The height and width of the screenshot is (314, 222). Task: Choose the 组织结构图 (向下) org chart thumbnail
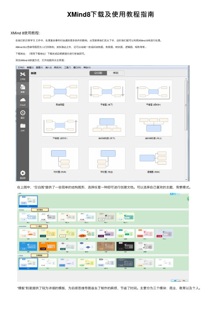coord(107,125)
